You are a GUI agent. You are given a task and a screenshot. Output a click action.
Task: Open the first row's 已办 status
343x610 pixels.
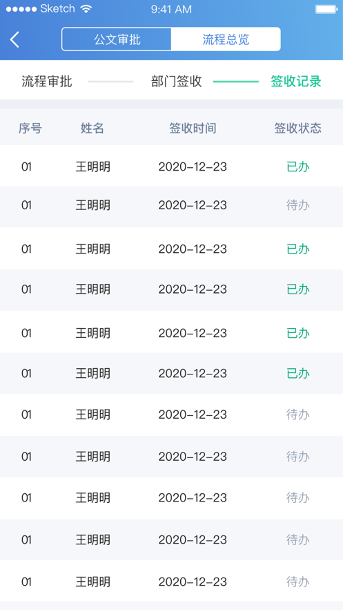(x=298, y=166)
